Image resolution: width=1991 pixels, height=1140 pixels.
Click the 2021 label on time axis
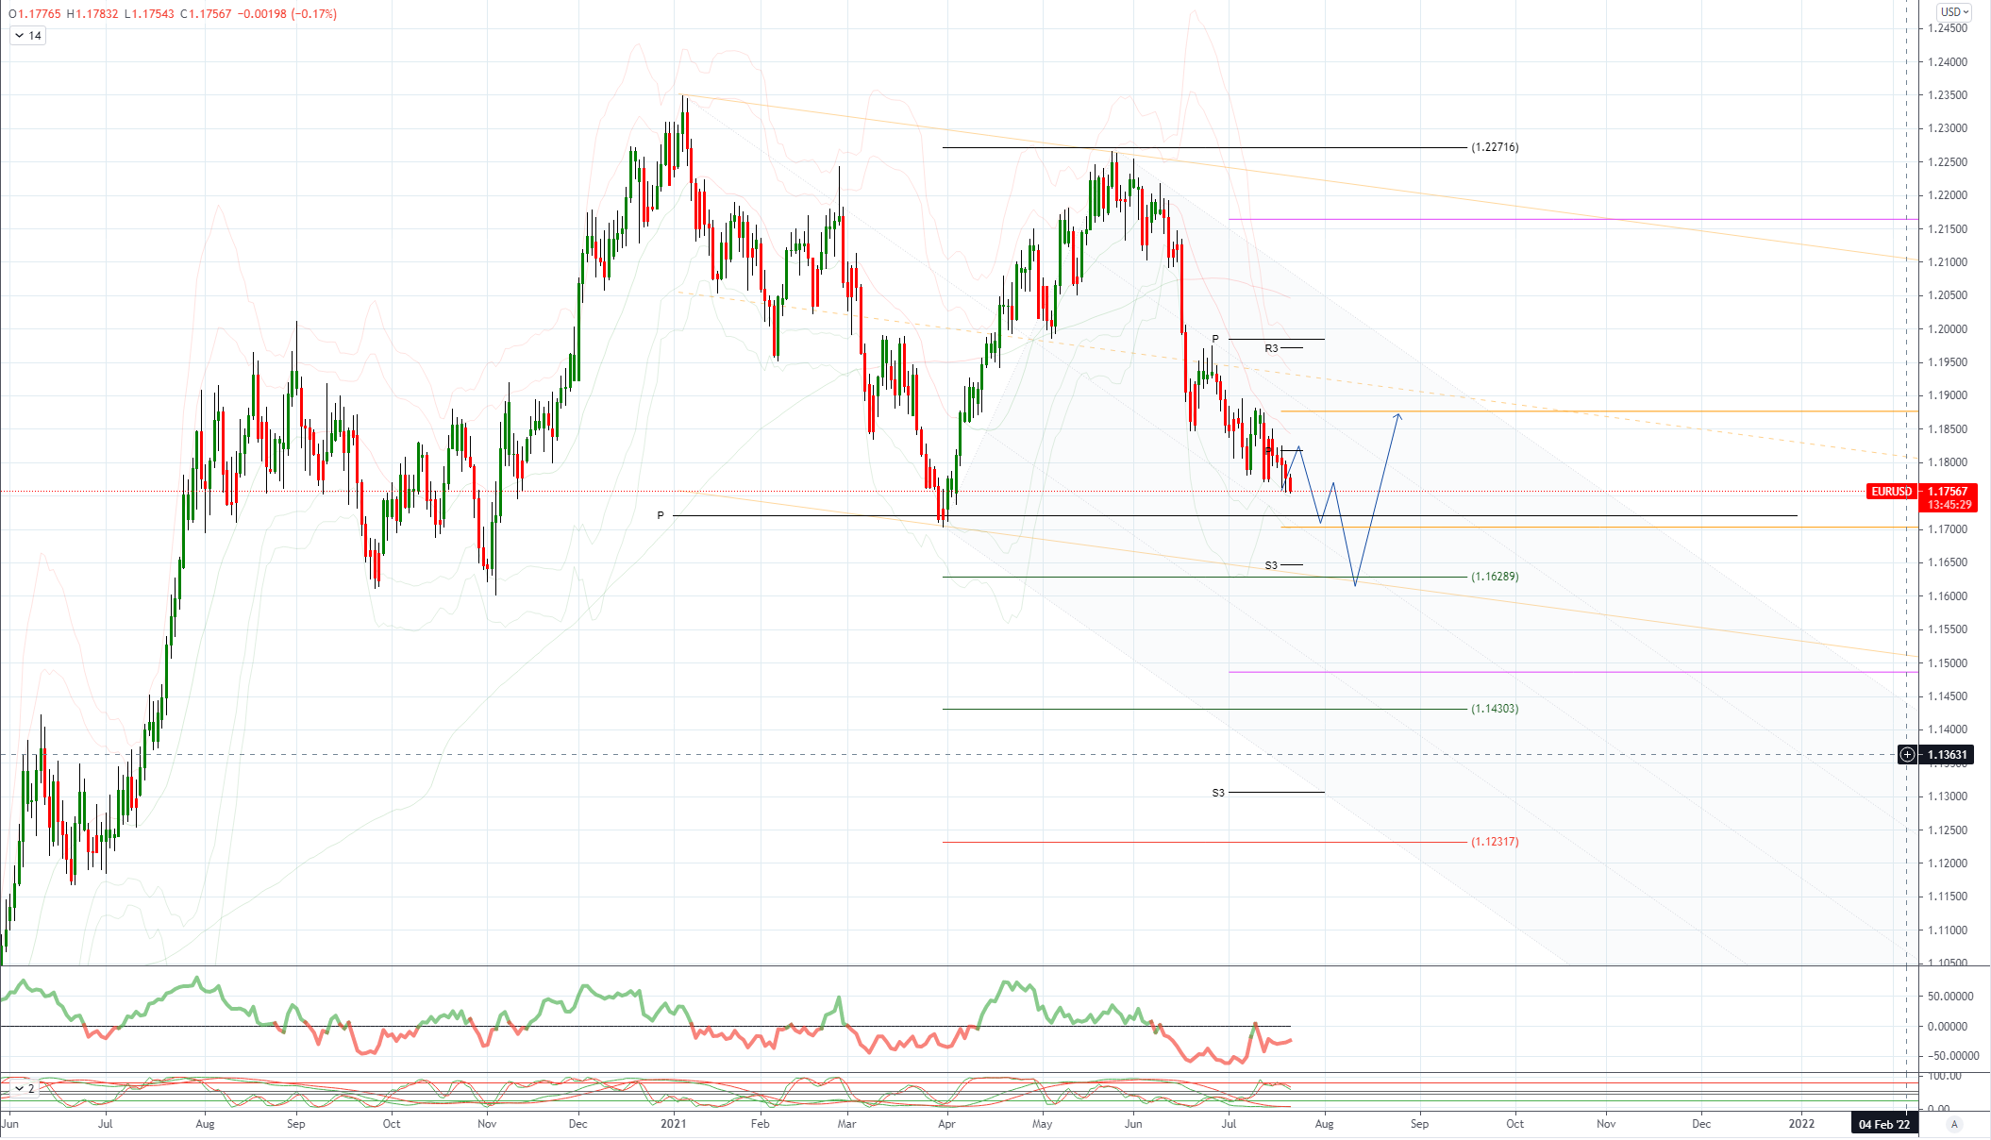pyautogui.click(x=673, y=1124)
